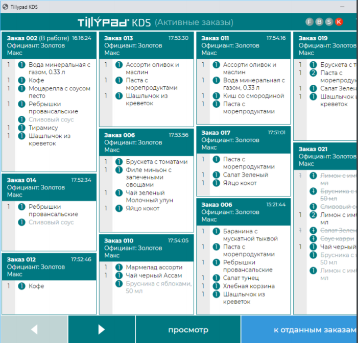Select the Заказ 010 order header
The image size is (358, 343).
[147, 248]
